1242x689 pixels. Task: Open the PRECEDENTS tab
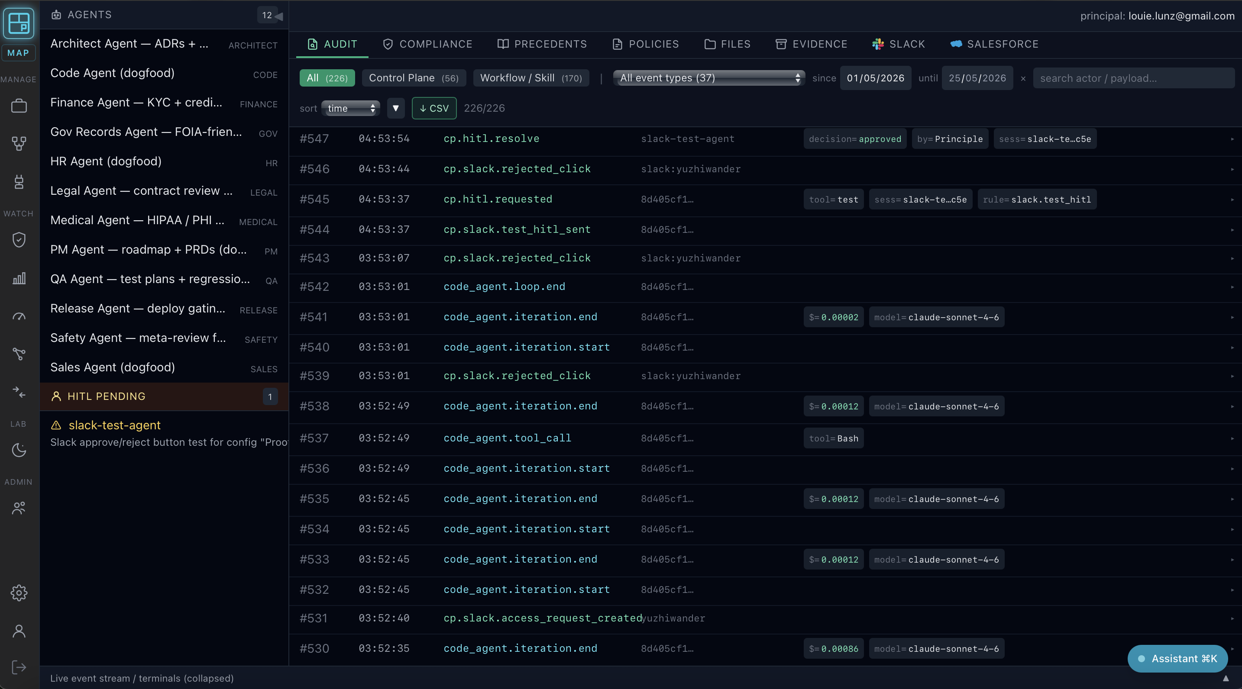pyautogui.click(x=542, y=44)
